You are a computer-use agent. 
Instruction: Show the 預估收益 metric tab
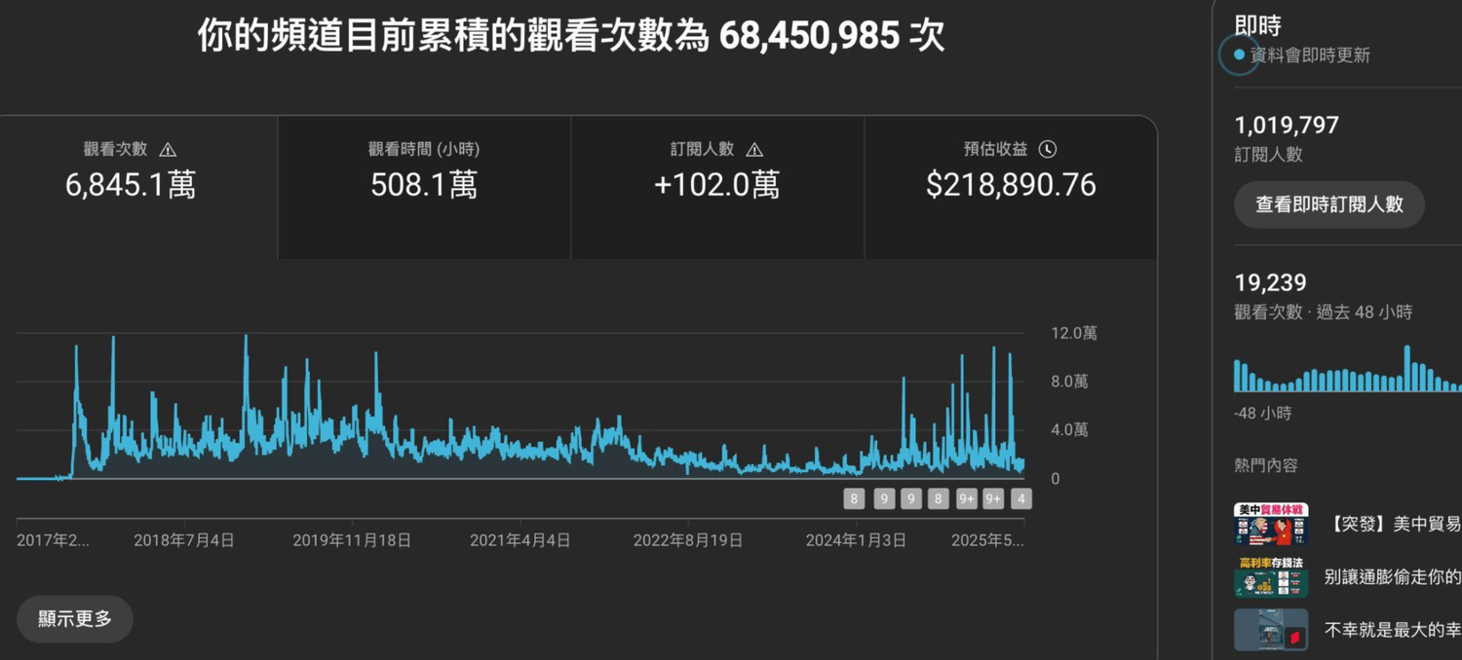(1011, 188)
